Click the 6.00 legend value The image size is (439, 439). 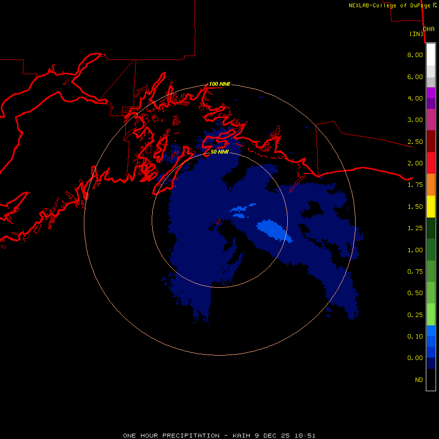click(415, 77)
